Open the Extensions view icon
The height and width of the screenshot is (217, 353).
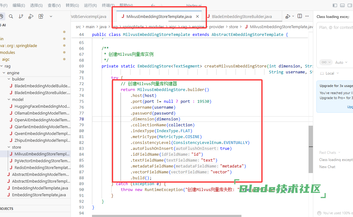coord(41,16)
